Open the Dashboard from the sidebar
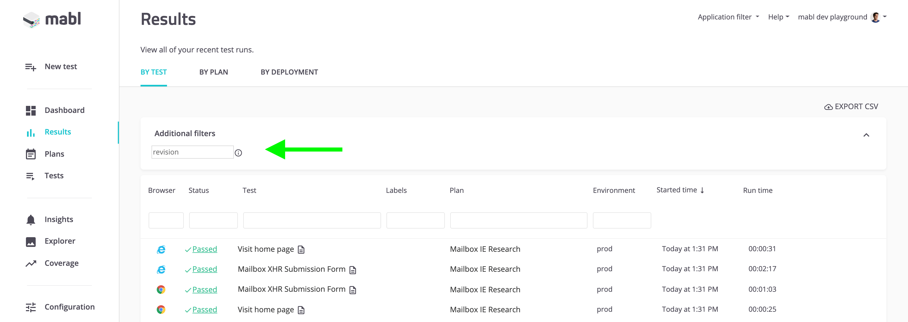The width and height of the screenshot is (908, 322). (x=65, y=110)
